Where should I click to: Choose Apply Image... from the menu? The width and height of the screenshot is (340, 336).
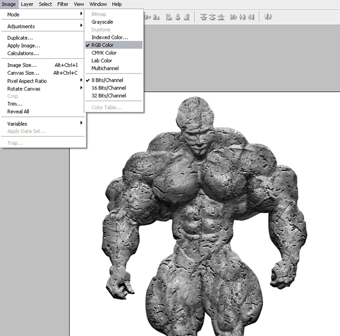coord(43,45)
